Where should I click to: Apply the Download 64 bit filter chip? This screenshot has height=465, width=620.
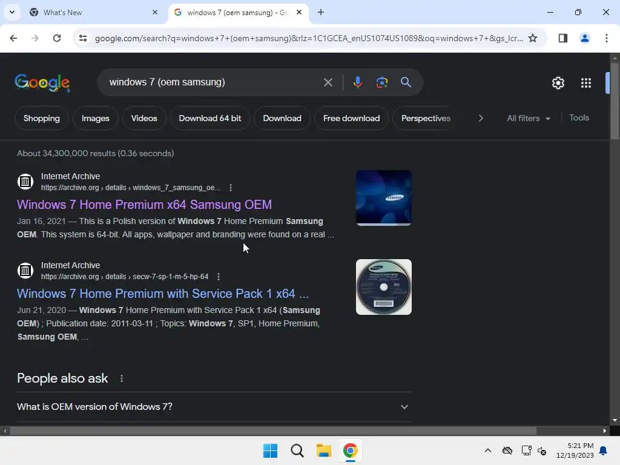coord(209,118)
